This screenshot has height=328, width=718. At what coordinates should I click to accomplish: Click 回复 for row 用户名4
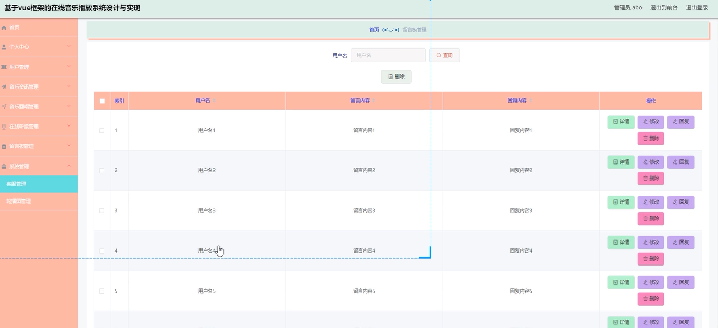pyautogui.click(x=681, y=242)
